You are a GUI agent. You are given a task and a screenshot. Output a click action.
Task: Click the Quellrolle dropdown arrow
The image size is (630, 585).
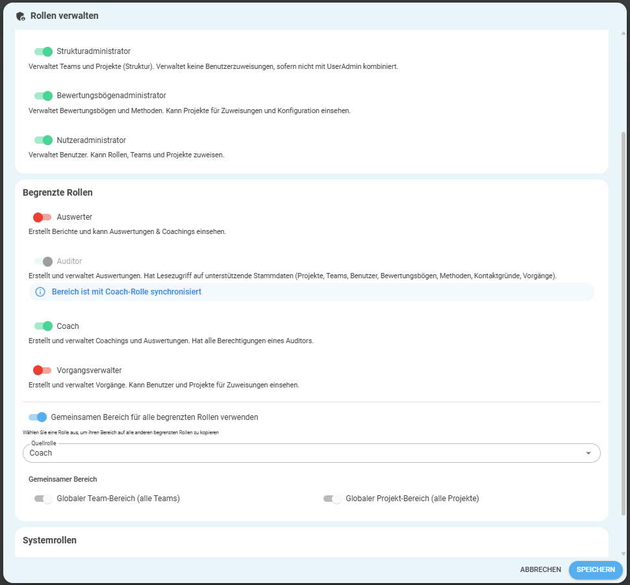[588, 453]
